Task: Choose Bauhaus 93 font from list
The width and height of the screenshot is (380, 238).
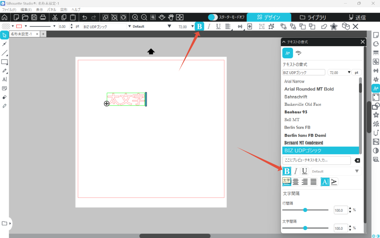Action: [296, 112]
